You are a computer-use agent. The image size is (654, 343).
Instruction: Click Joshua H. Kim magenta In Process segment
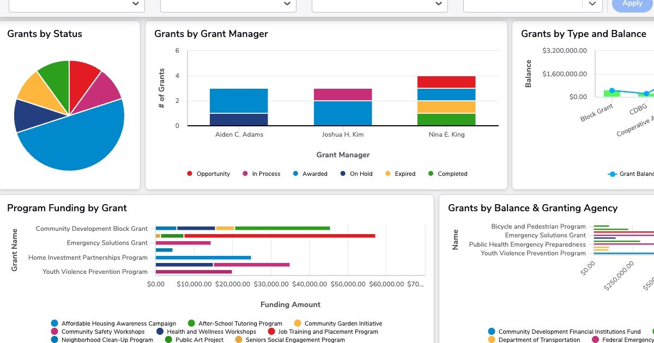coord(343,95)
